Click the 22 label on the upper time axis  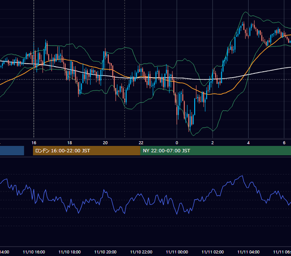[141, 143]
